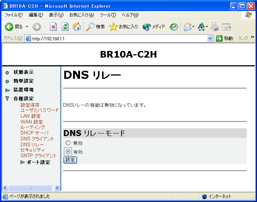
Task: Go to Home page icon
Action: [77, 27]
